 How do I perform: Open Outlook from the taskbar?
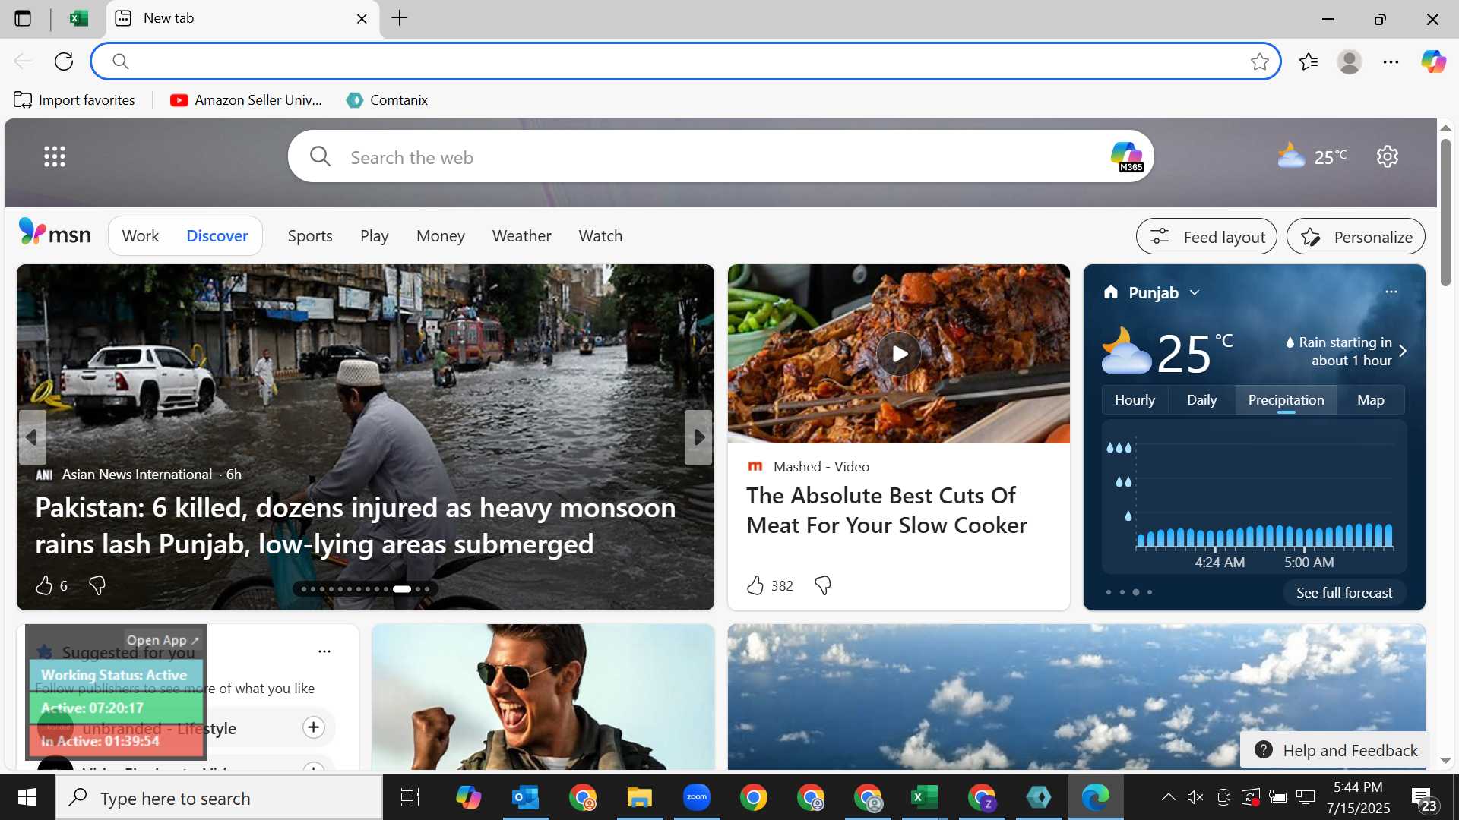[x=525, y=797]
